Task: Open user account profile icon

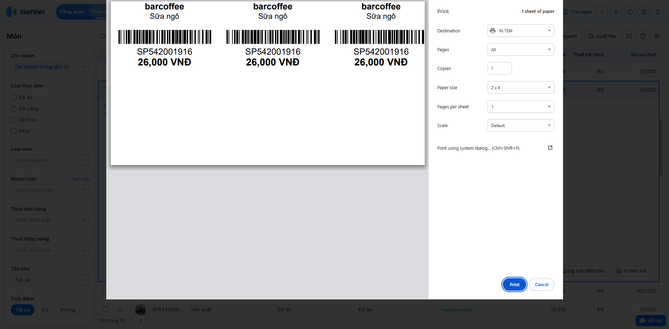Action: 658,12
